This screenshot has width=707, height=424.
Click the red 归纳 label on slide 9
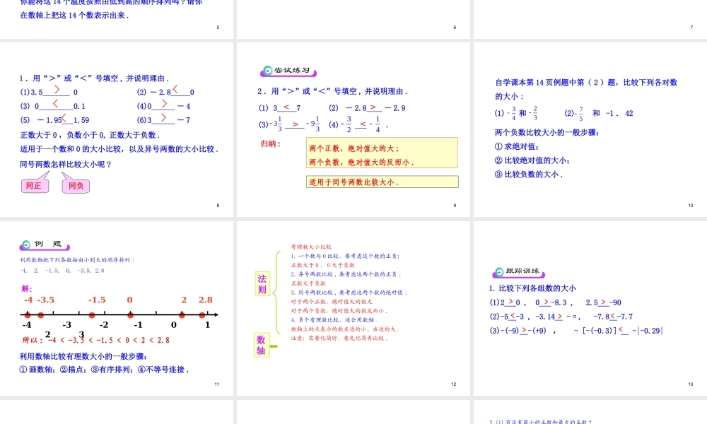point(271,143)
